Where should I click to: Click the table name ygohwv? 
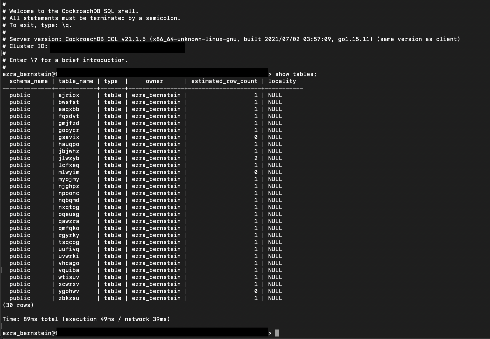pos(69,291)
